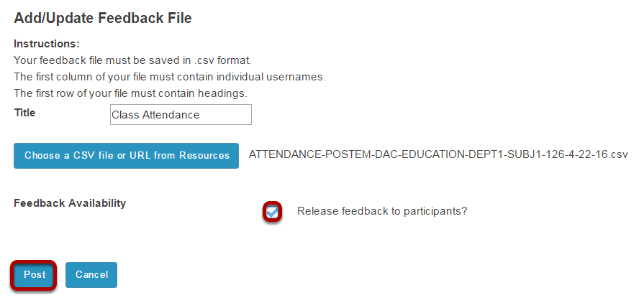The width and height of the screenshot is (639, 303).
Task: Cancel the feedback file upload
Action: click(x=91, y=275)
